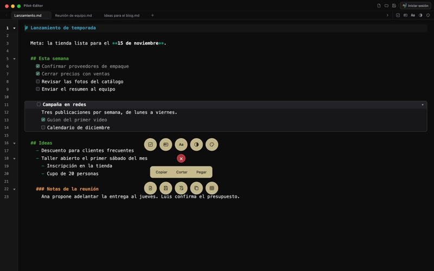Collapse the "Campaña en redes" card arrow
This screenshot has height=271, width=434.
(423, 105)
